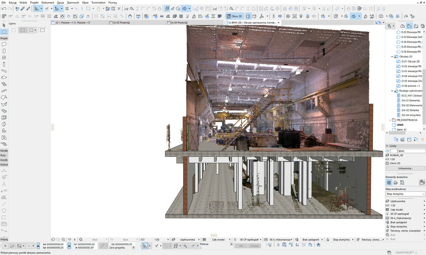Viewport: 426px width, 255px height.
Task: Select the BIMX item in Navigator tree
Action: [x=400, y=125]
